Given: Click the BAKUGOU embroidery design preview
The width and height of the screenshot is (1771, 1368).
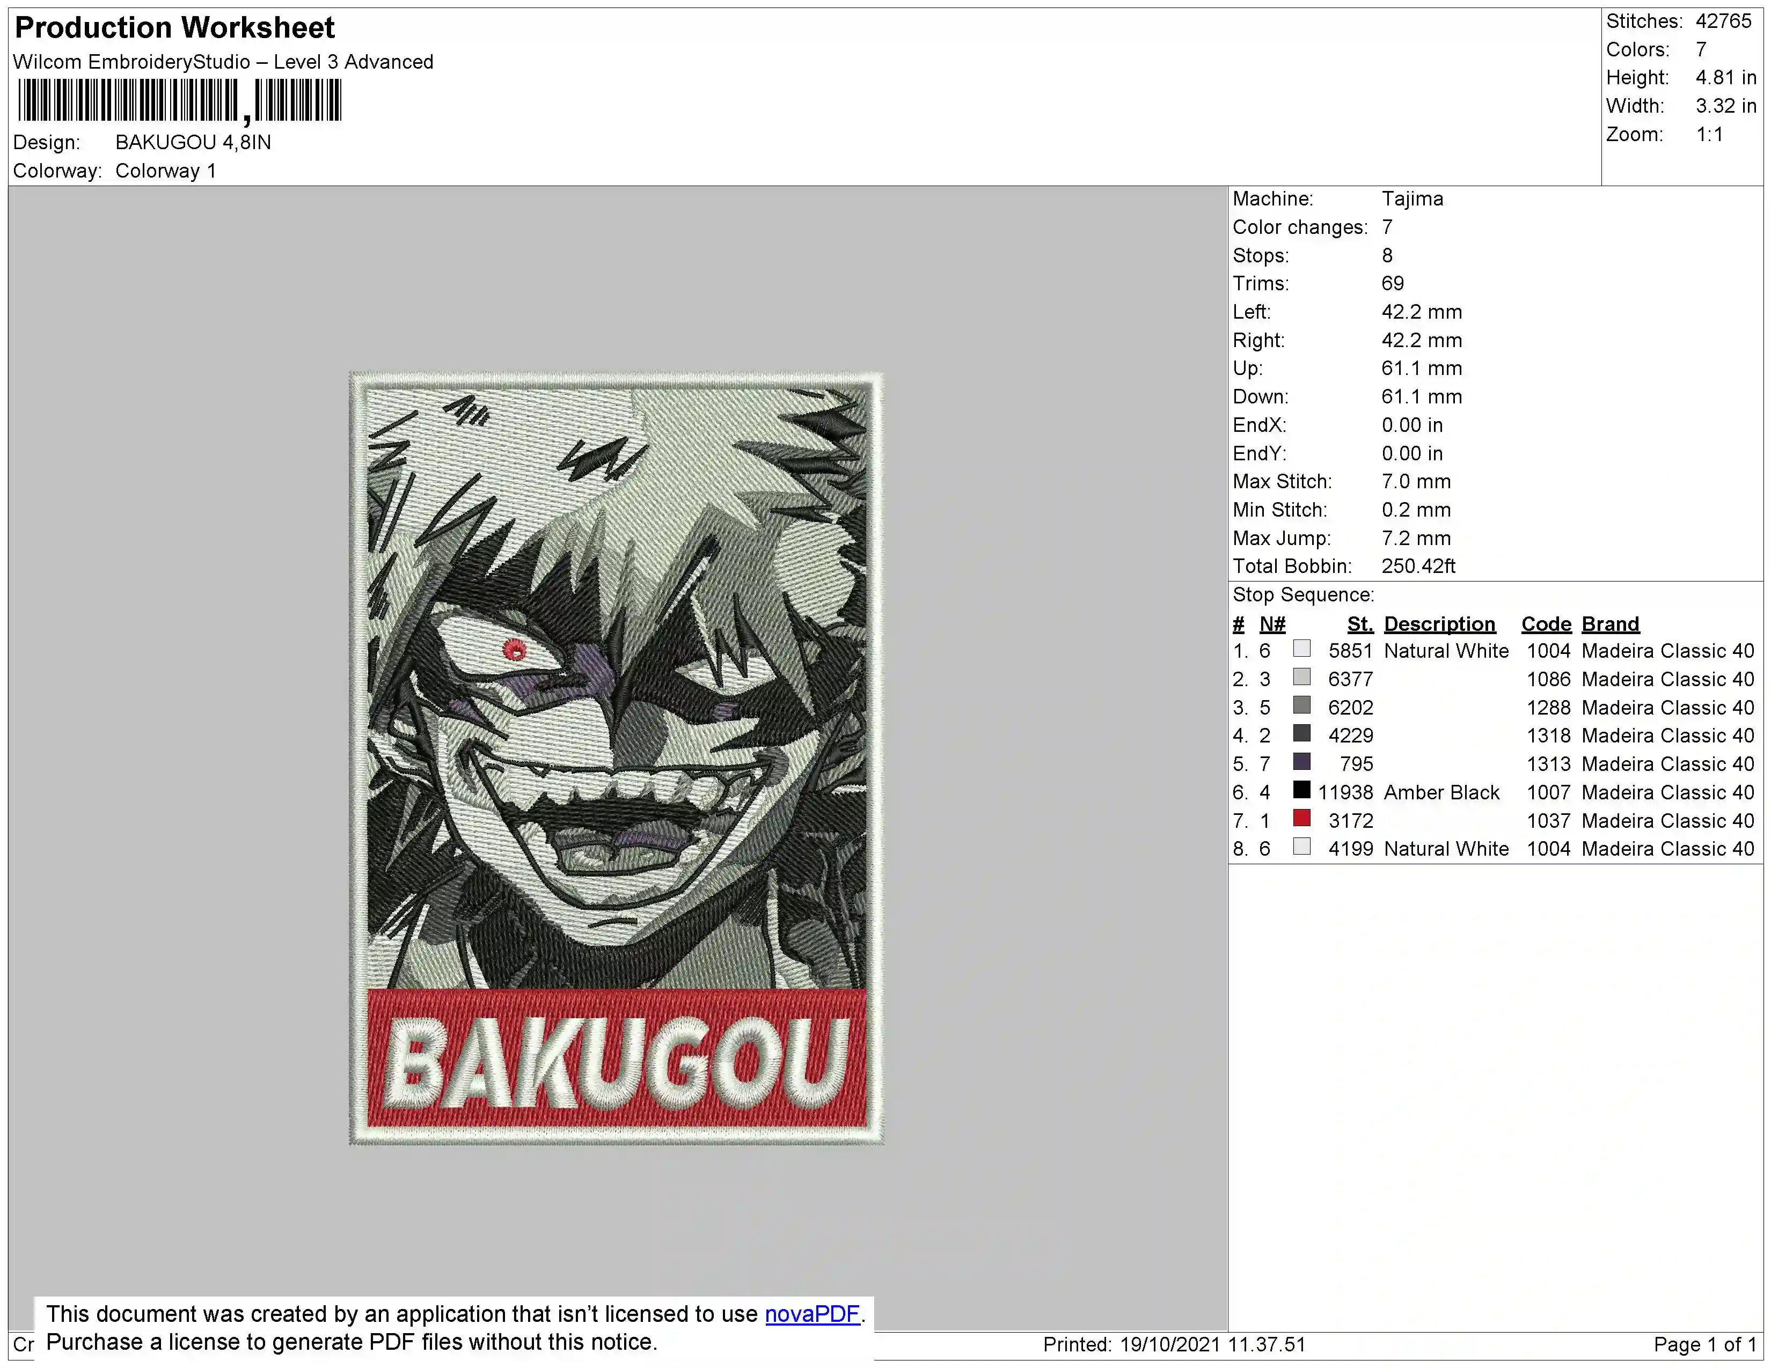Looking at the screenshot, I should pyautogui.click(x=616, y=757).
